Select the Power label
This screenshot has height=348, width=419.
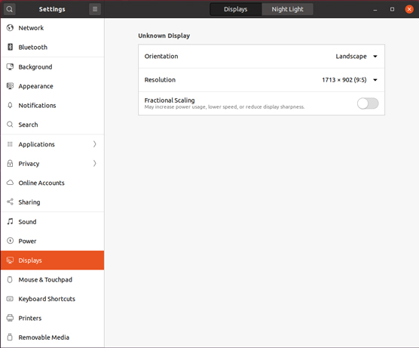[x=27, y=241]
